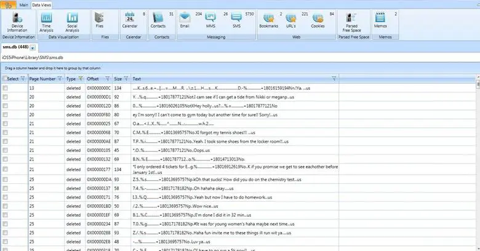Switch to the Main ribbon tab
Viewport: 480px width, 251px height.
tap(23, 4)
